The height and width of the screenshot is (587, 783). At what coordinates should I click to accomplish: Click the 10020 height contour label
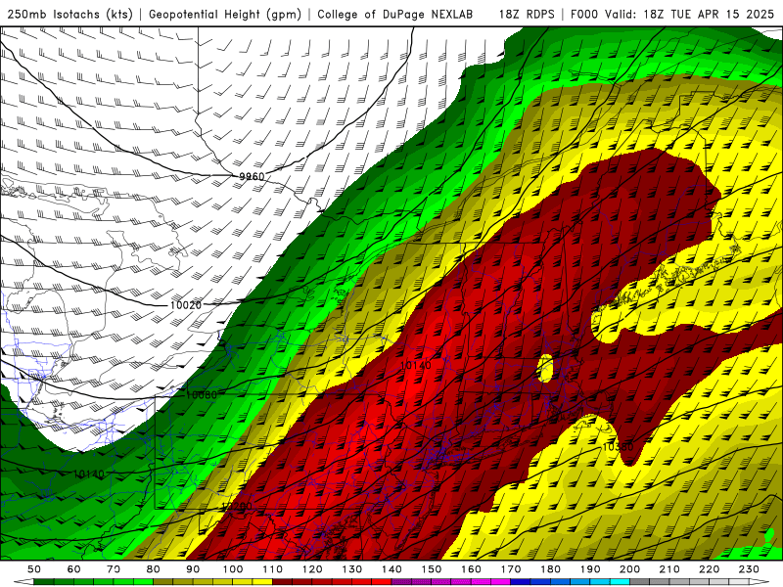click(186, 305)
